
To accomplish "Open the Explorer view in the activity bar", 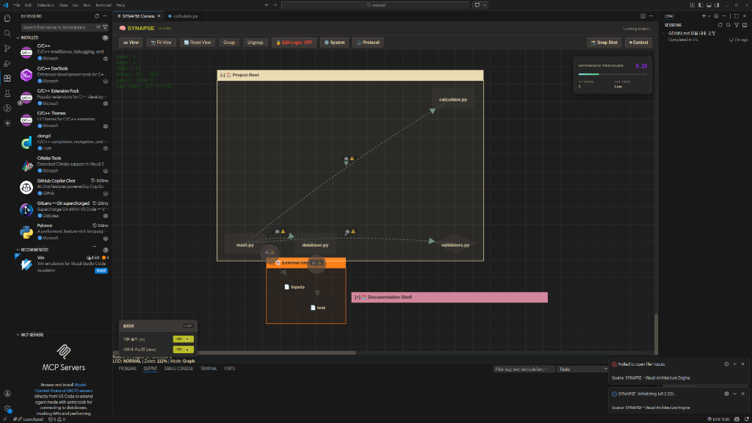I will [x=7, y=18].
